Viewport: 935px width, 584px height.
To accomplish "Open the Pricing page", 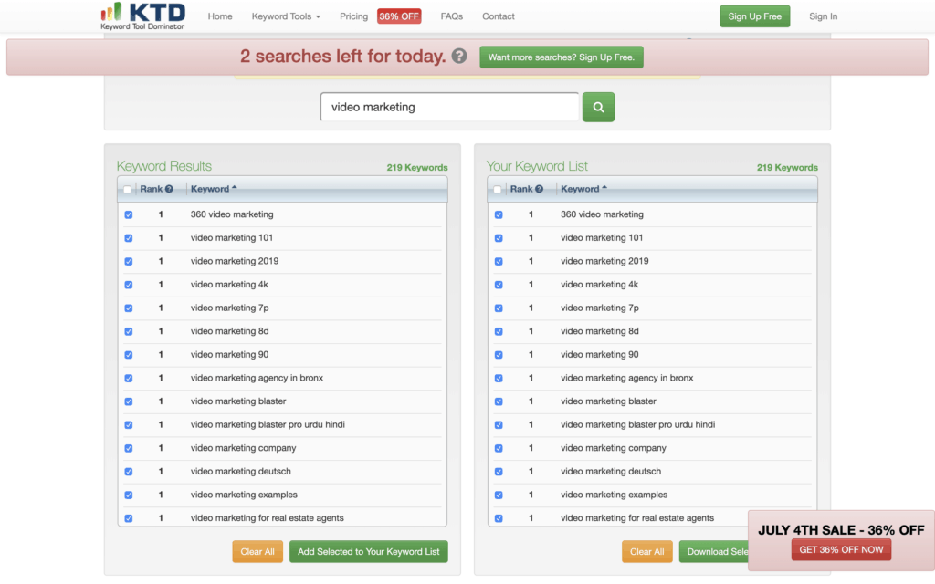I will click(x=353, y=16).
